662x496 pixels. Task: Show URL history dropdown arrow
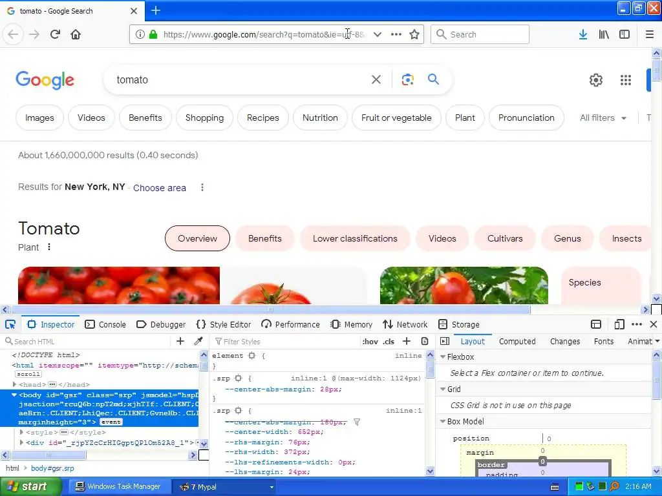point(378,34)
